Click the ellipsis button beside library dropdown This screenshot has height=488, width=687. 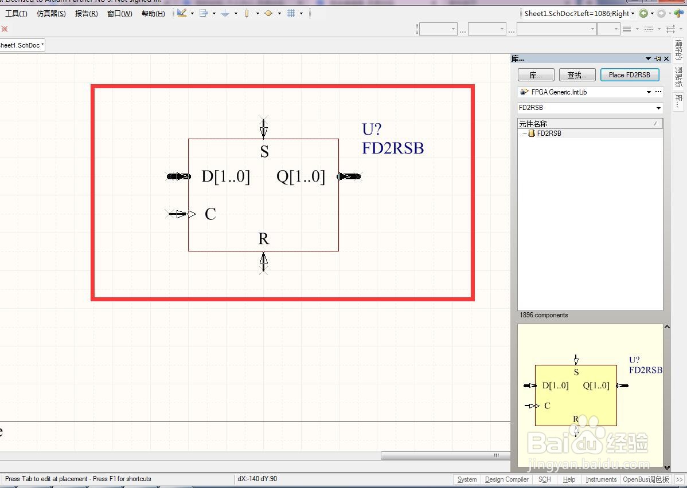[658, 92]
